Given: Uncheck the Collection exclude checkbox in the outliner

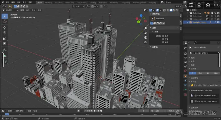Looking at the screenshot, I should coord(212,13).
